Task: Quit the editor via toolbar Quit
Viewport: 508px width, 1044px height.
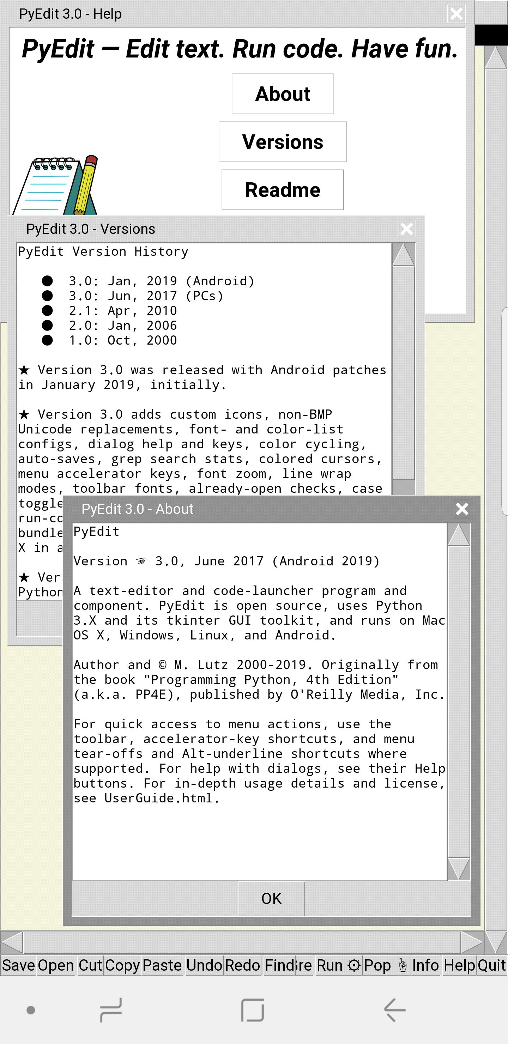Action: pyautogui.click(x=491, y=965)
